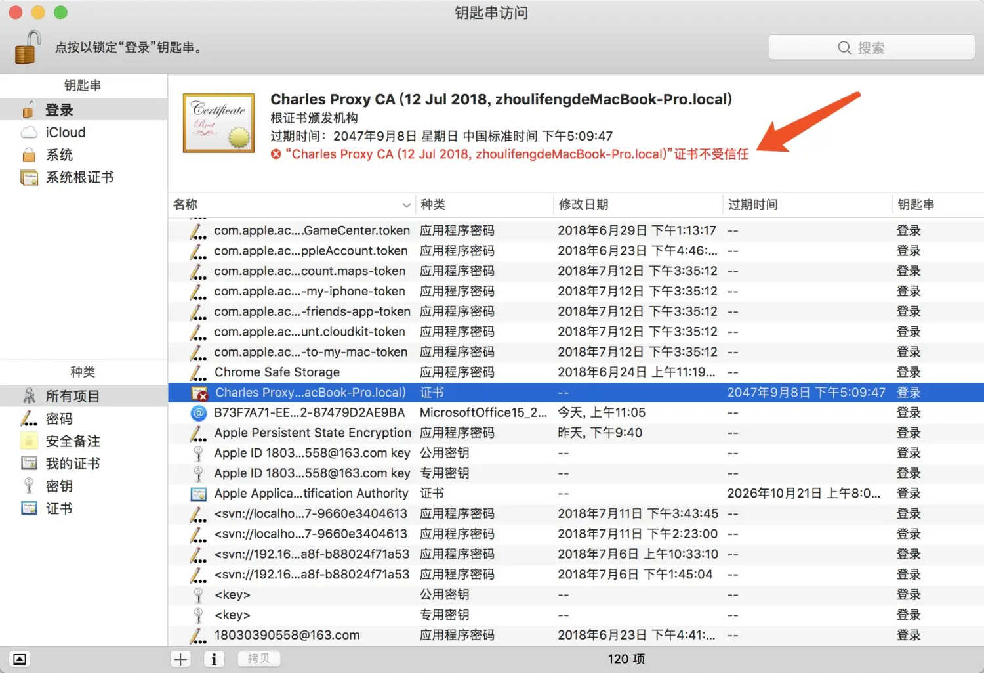
Task: Click the 拷贝 button
Action: 258,659
